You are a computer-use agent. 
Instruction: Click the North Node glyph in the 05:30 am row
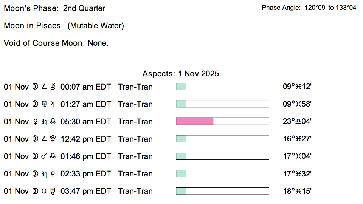[53, 122]
